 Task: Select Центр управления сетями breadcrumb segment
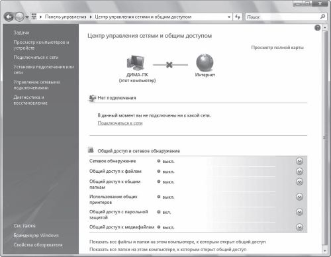pos(143,17)
